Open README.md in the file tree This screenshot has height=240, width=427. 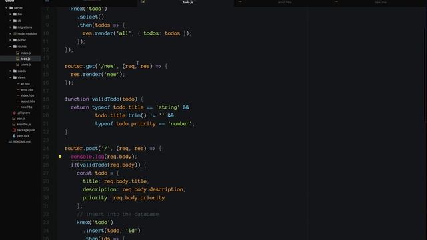22,142
